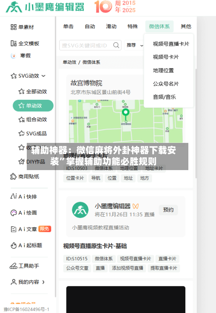The image size is (216, 313).
Task: Expand 我的内容 arrow
Action: [x=43, y=282]
